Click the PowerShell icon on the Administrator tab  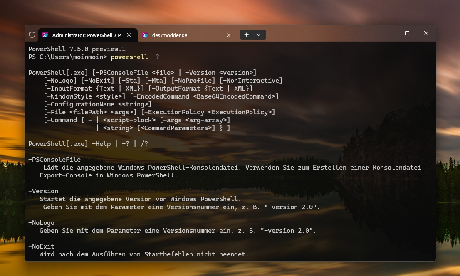45,35
